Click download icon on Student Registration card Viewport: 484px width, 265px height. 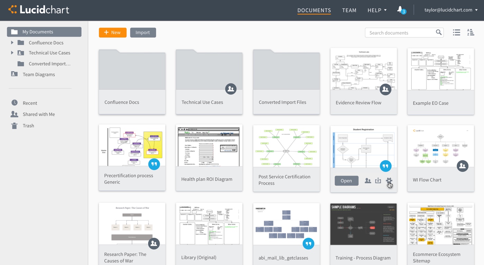point(378,180)
